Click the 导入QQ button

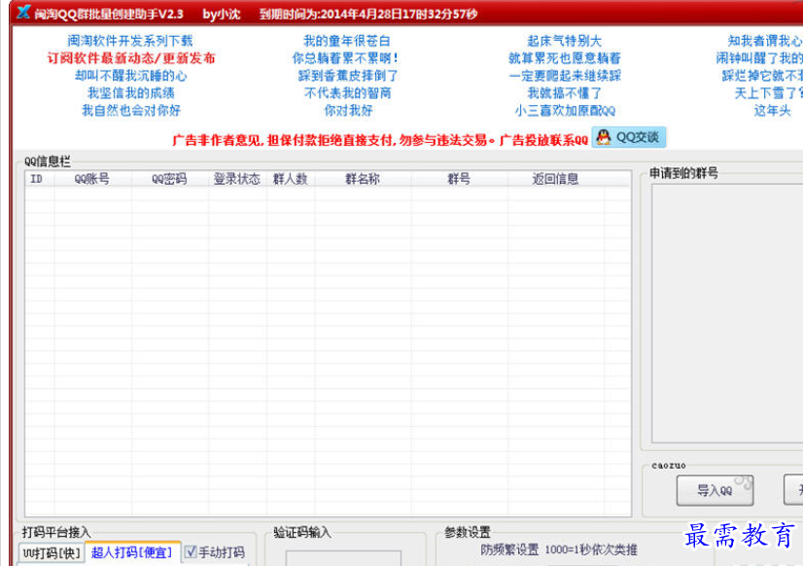point(715,490)
